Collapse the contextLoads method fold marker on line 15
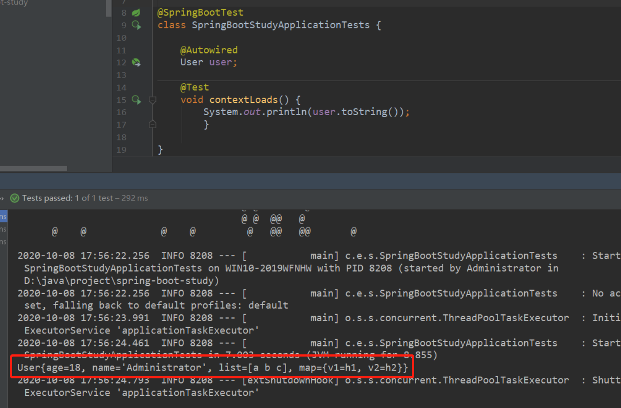 point(152,100)
